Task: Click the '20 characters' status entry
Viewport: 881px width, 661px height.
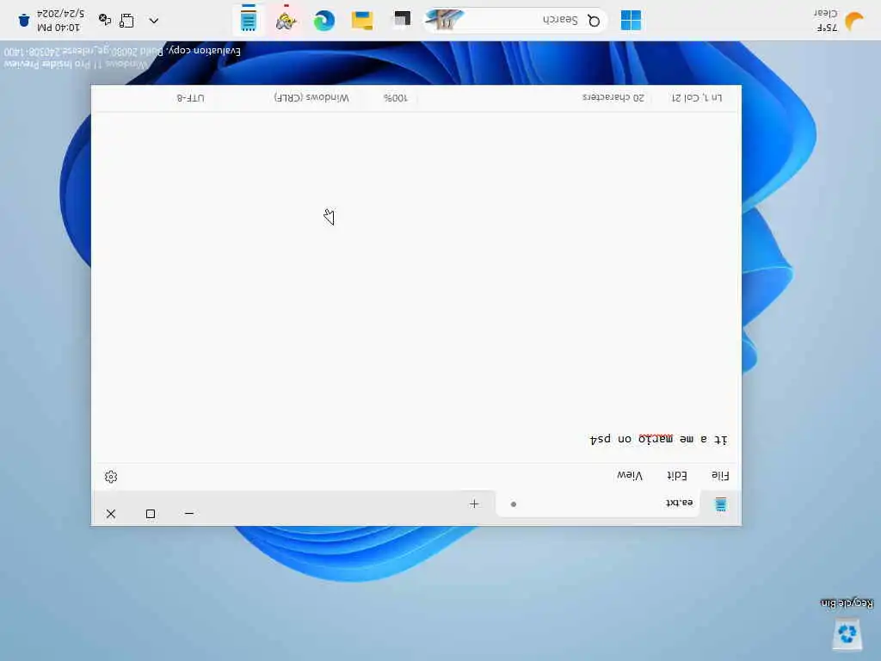Action: coord(613,97)
